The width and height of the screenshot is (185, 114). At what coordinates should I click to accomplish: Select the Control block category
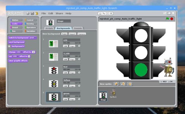pos(31,20)
